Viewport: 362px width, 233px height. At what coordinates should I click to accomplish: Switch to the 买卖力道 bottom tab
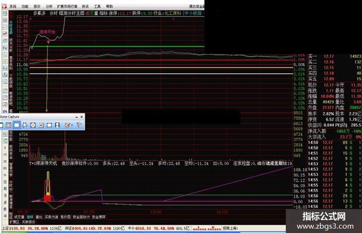51,217
